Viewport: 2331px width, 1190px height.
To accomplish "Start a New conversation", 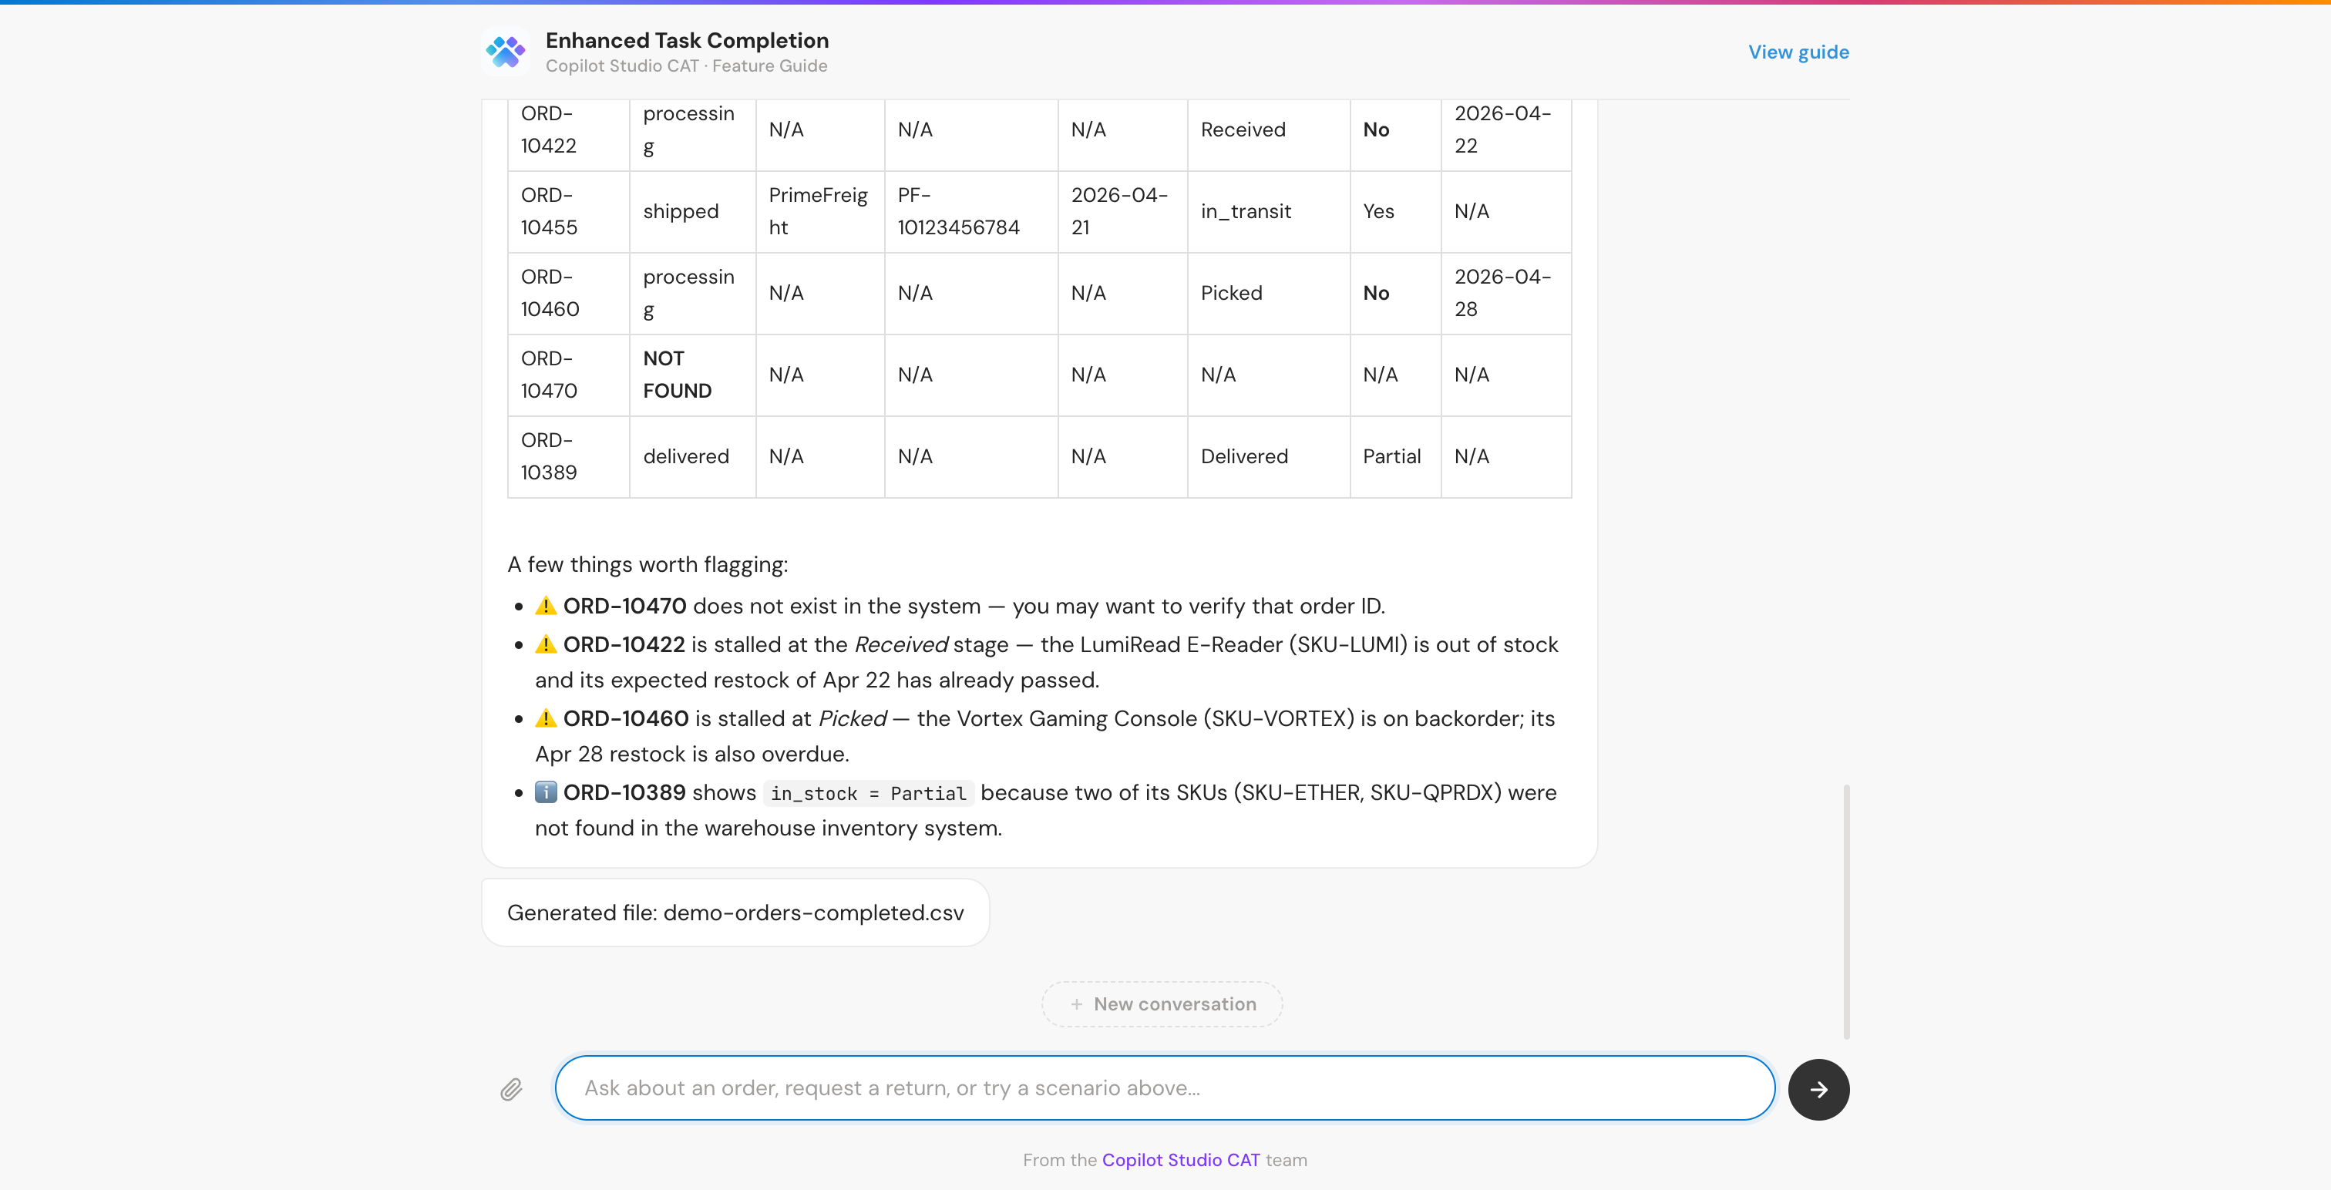I will [1162, 1004].
